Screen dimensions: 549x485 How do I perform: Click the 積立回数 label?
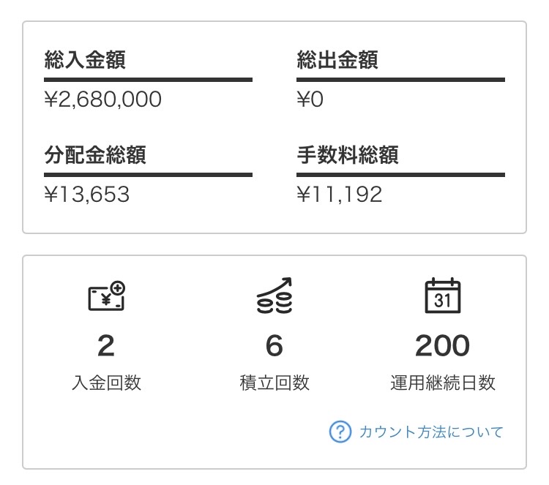pos(274,383)
